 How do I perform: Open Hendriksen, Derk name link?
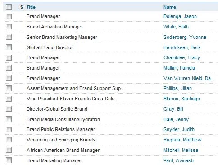182,47
